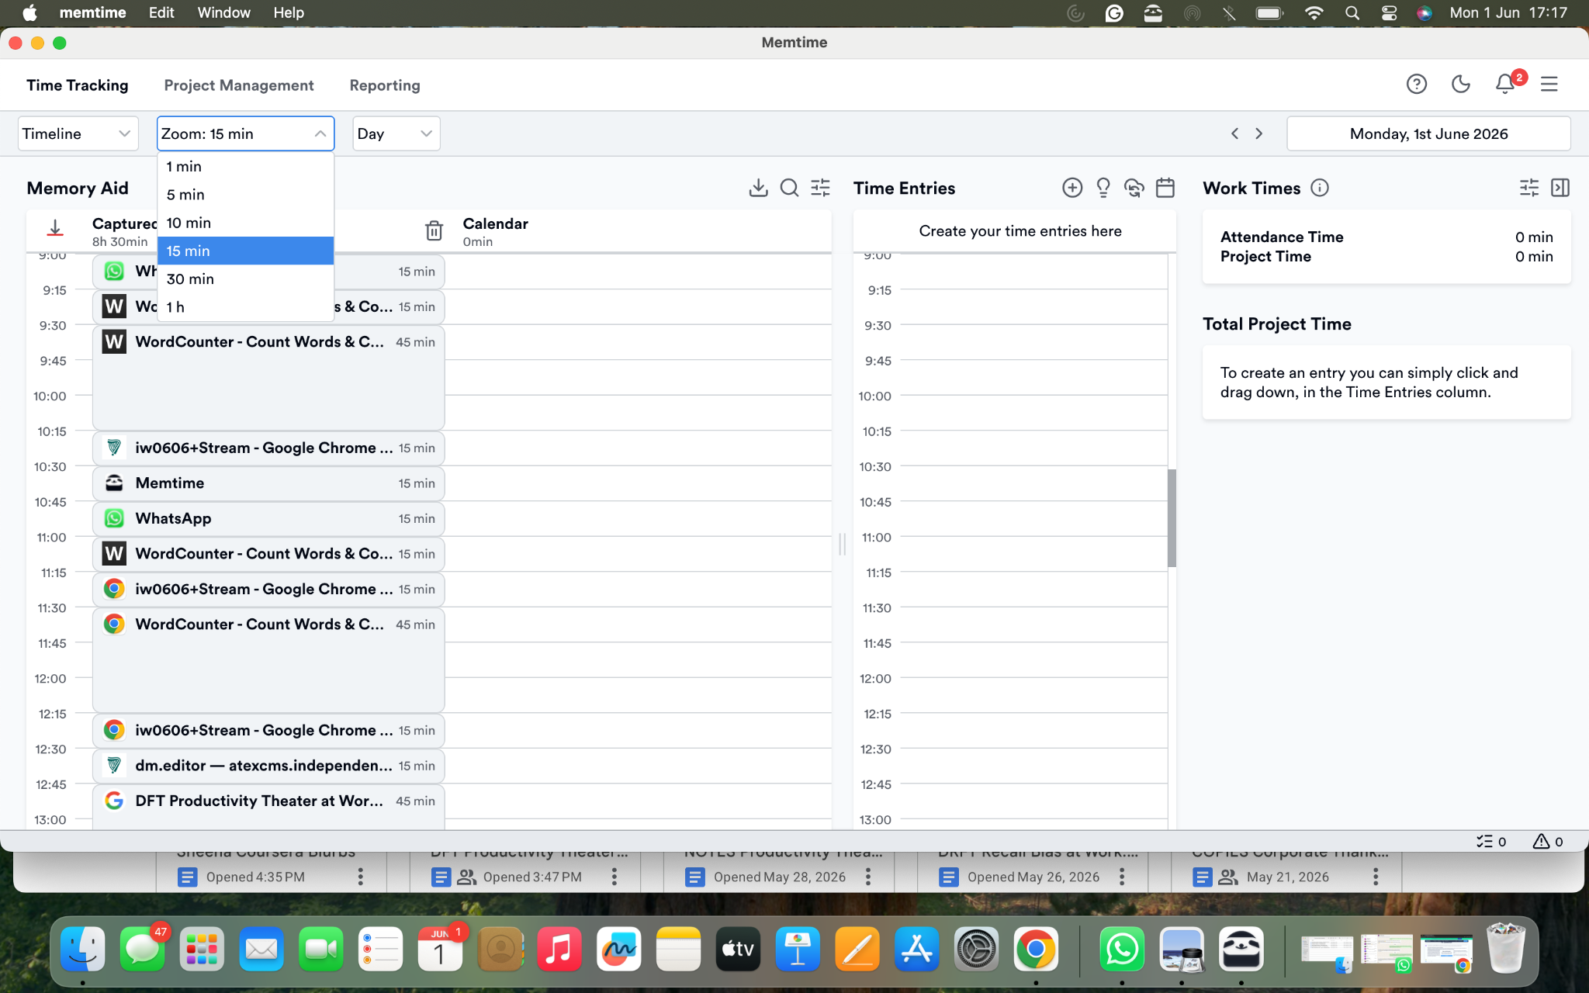Select WordCounter 15 min entry at 11:00

point(268,554)
